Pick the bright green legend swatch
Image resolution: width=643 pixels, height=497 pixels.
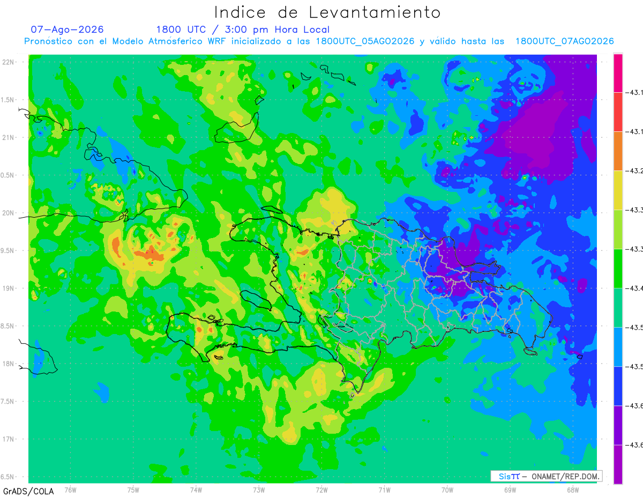618,269
